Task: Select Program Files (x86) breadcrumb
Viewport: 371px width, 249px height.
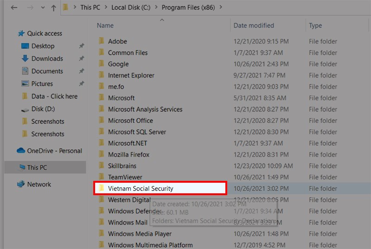Action: 188,7
